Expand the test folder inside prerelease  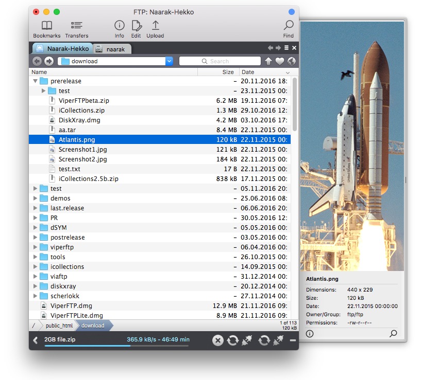(44, 91)
